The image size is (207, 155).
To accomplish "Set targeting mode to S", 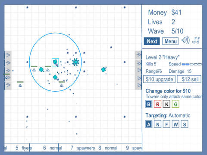I will tap(185, 124).
